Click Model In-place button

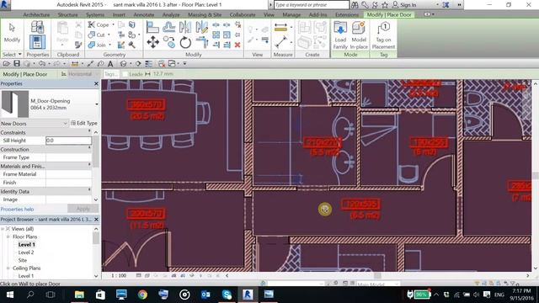click(359, 35)
